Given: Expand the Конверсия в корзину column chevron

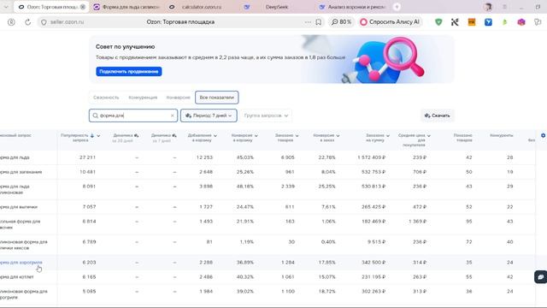Looking at the screenshot, I should (256, 135).
